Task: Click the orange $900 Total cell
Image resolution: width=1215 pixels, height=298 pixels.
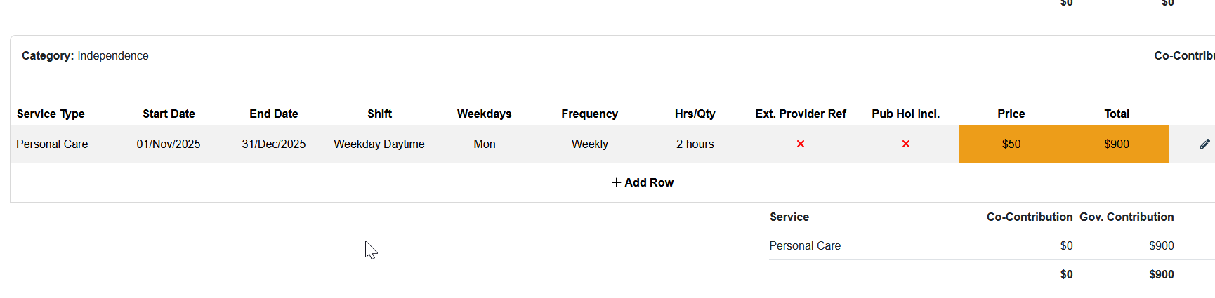Action: click(x=1116, y=144)
